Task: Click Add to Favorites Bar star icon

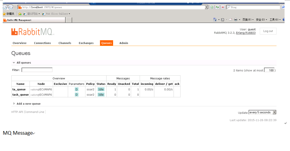Action: click(20, 14)
